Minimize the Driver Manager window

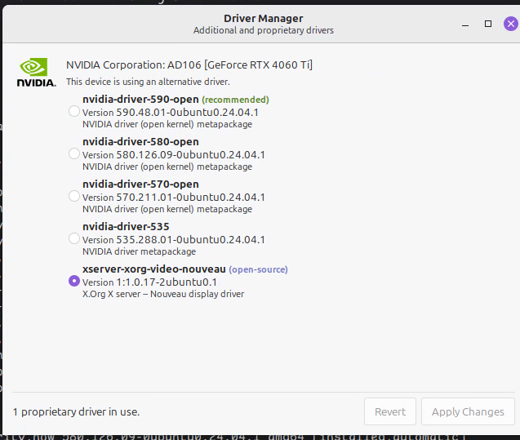pos(465,25)
